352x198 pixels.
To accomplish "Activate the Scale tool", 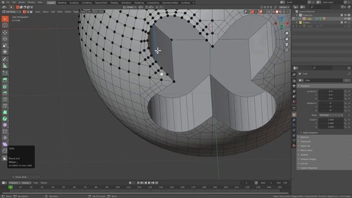I will (x=5, y=46).
